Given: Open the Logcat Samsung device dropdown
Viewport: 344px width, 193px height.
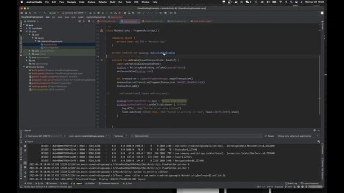Looking at the screenshot, I should tap(45, 136).
